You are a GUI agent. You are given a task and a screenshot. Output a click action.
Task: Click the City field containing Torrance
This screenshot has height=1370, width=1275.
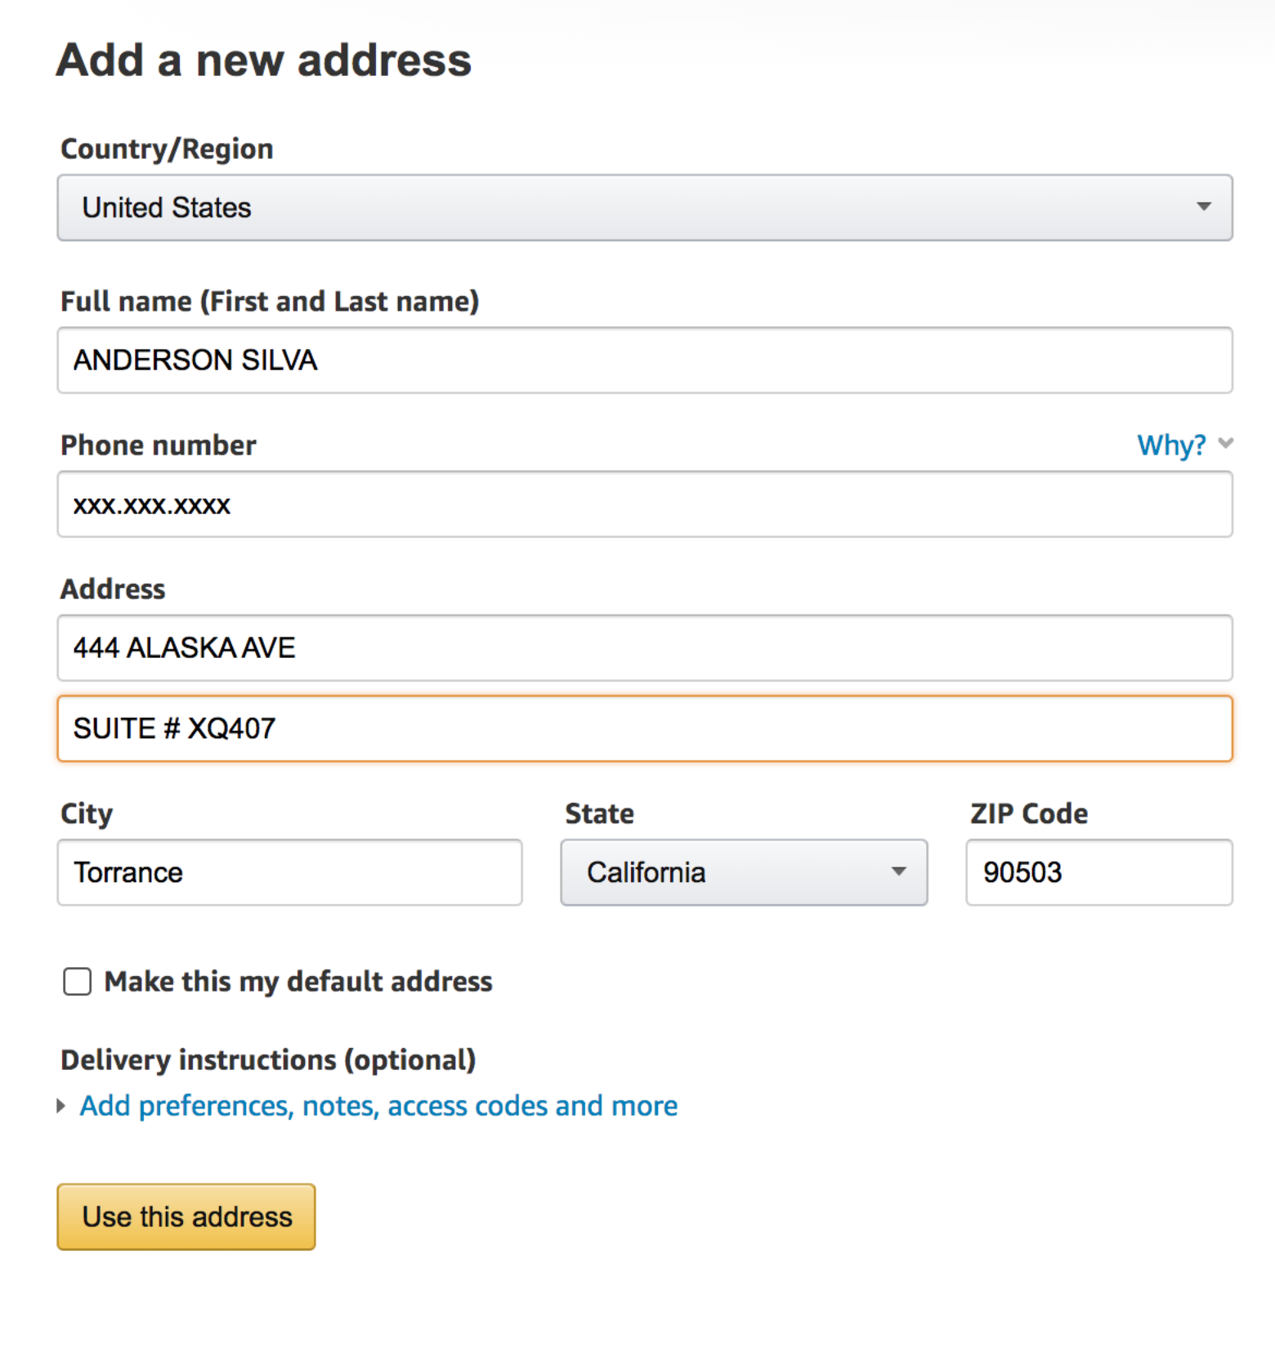click(289, 872)
